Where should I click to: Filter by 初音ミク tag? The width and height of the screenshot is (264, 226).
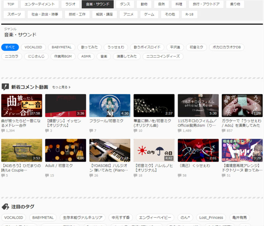(196, 47)
